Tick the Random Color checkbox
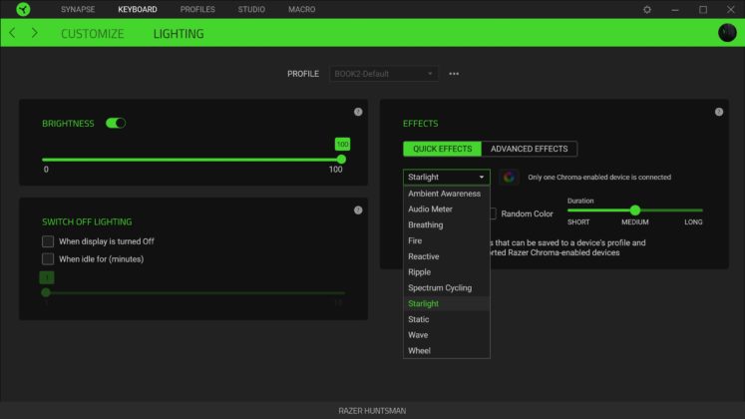Screen dimensions: 745x419 point(492,213)
